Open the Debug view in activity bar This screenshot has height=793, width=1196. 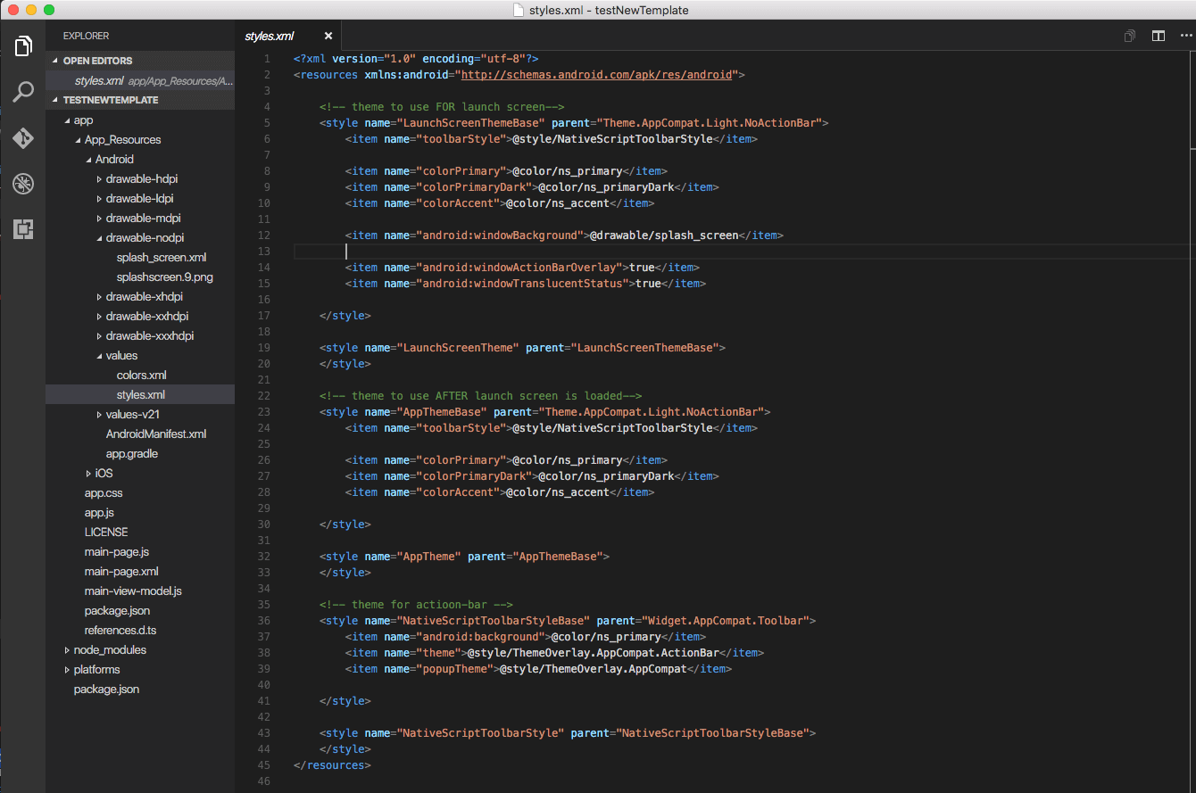pyautogui.click(x=23, y=184)
